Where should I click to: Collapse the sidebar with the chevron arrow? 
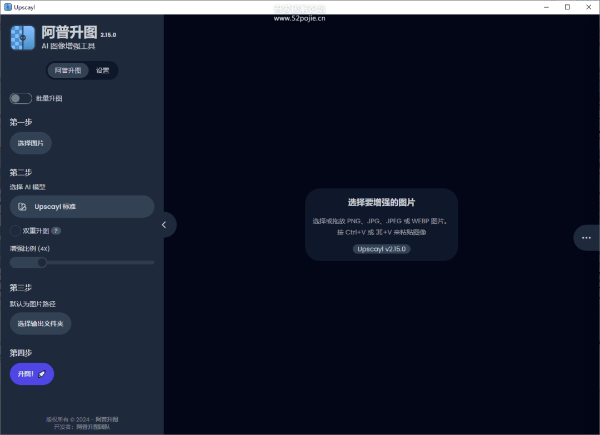[x=164, y=224]
